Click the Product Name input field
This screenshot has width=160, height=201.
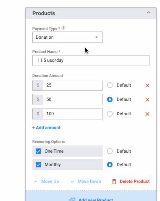tap(91, 61)
